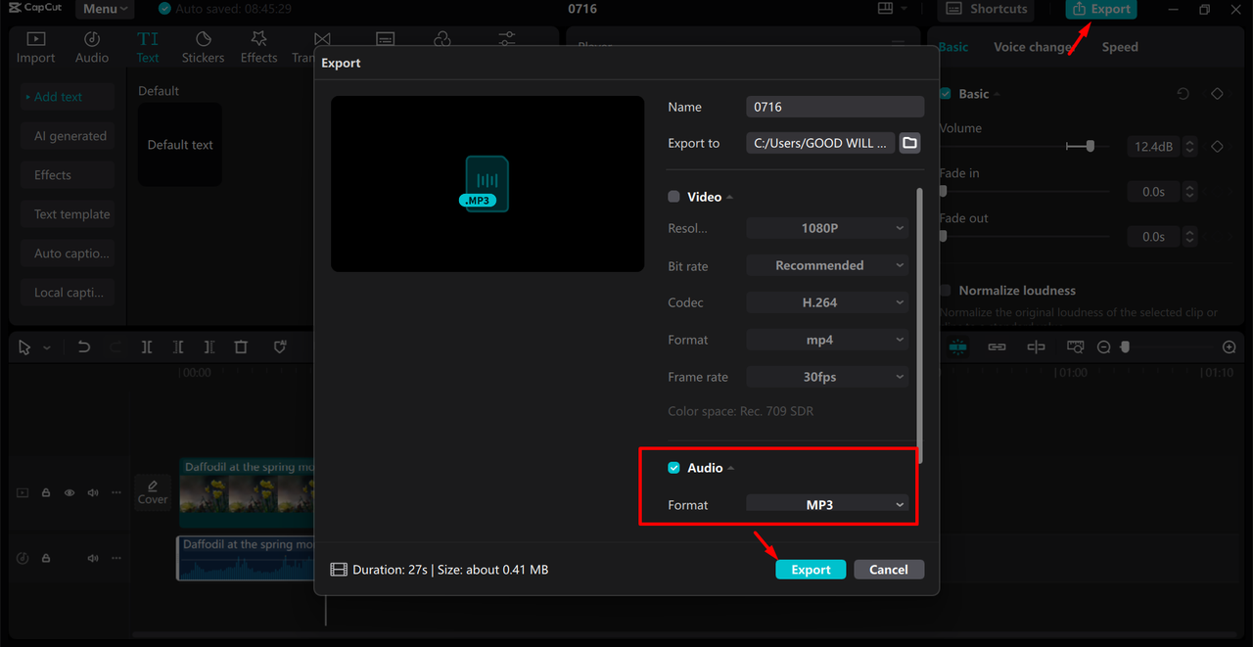Viewport: 1253px width, 647px height.
Task: Click the Split clip icon
Action: click(x=147, y=347)
